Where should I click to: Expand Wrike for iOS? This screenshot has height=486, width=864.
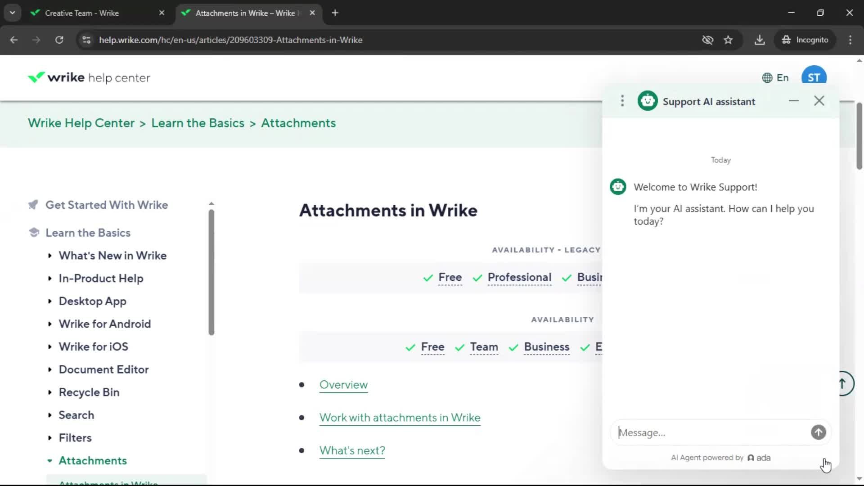click(x=93, y=347)
